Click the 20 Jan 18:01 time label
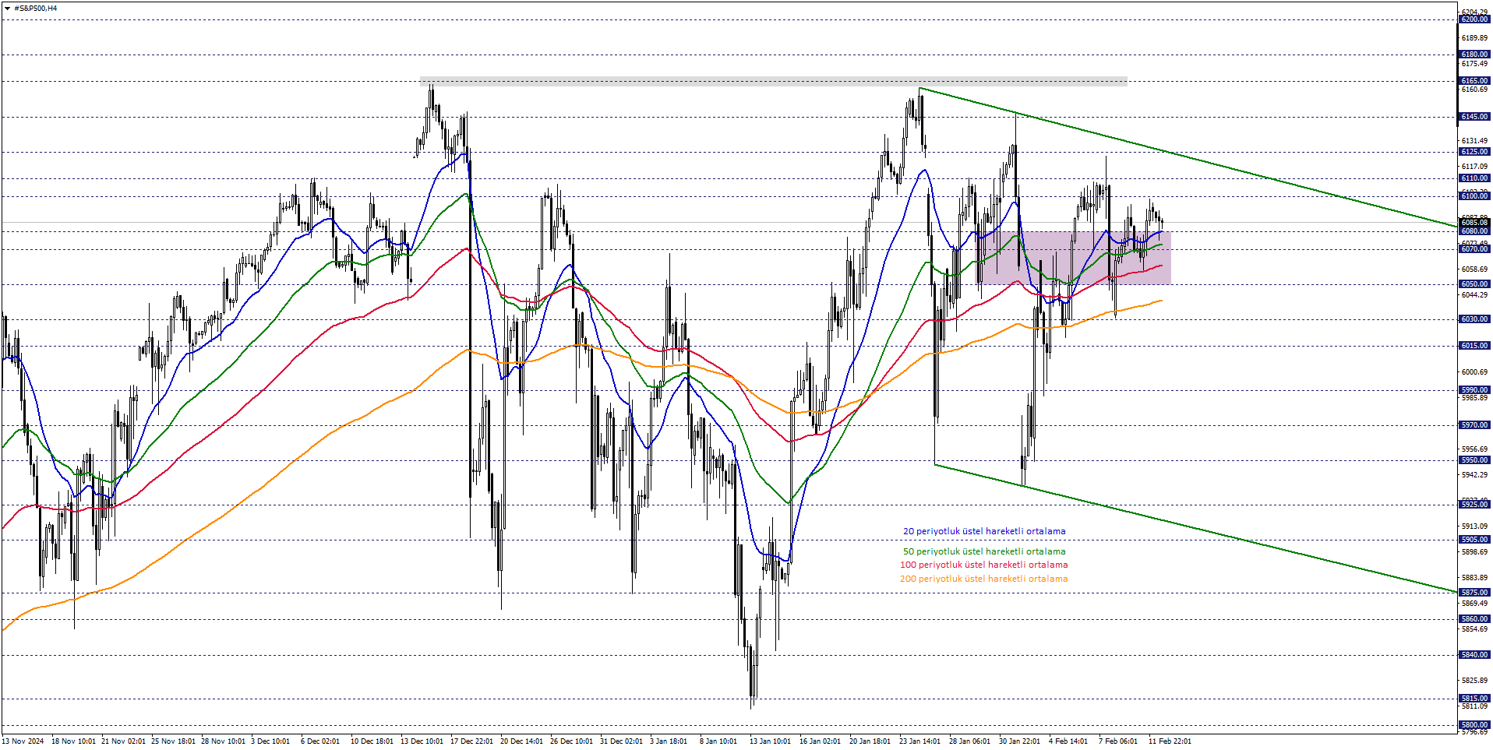1493x750 pixels. pos(870,741)
